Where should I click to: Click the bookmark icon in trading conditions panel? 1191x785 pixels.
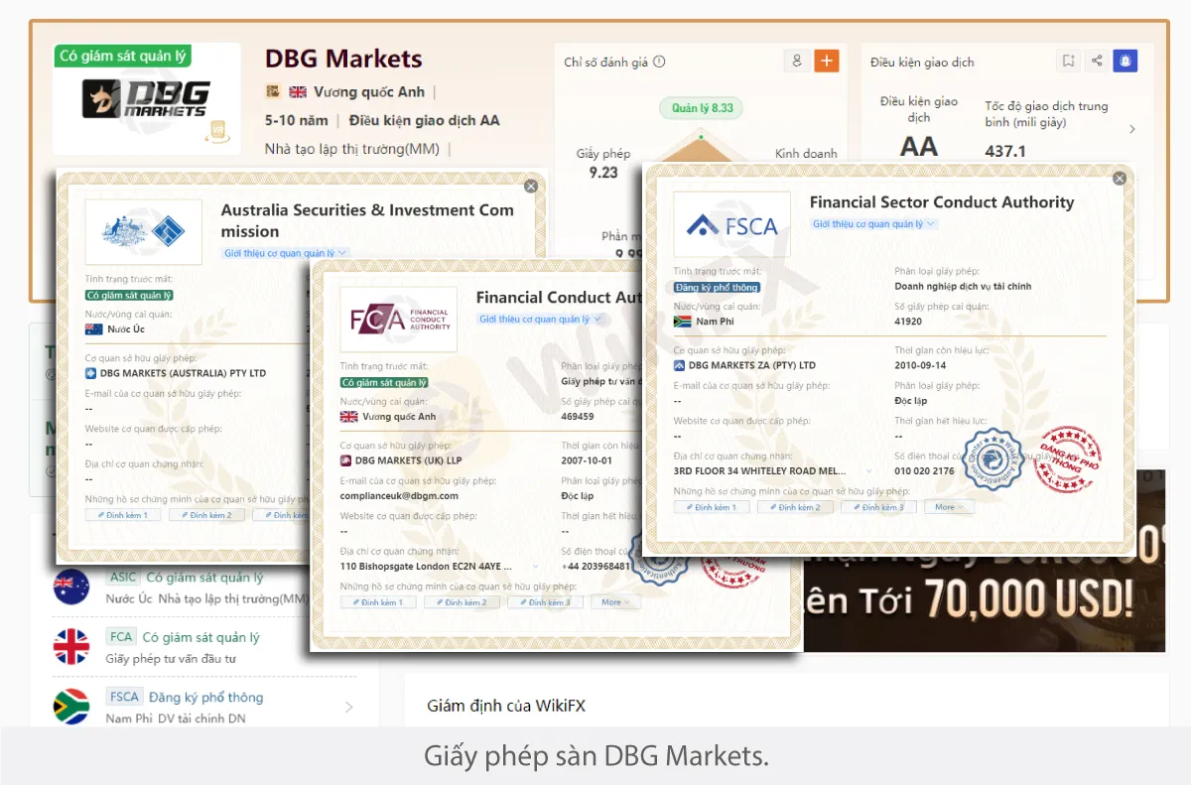(x=1068, y=61)
